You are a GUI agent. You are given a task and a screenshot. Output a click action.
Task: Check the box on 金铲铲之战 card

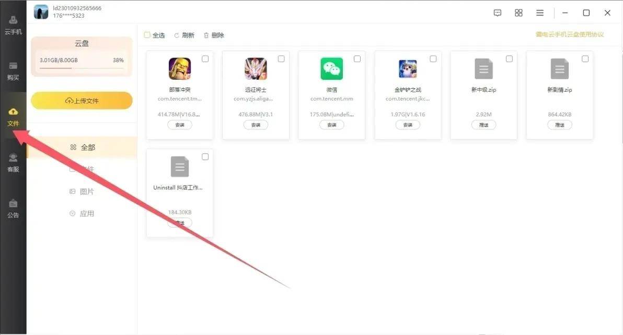tap(433, 59)
